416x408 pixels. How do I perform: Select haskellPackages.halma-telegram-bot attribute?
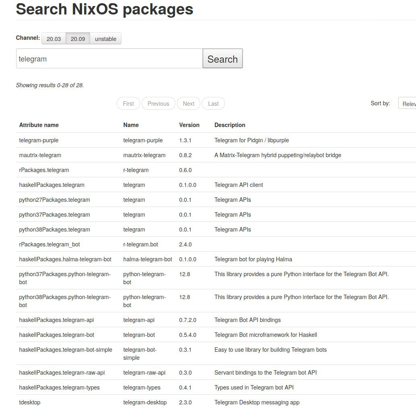point(65,259)
